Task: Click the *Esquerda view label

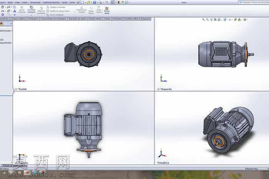Action: [166, 89]
